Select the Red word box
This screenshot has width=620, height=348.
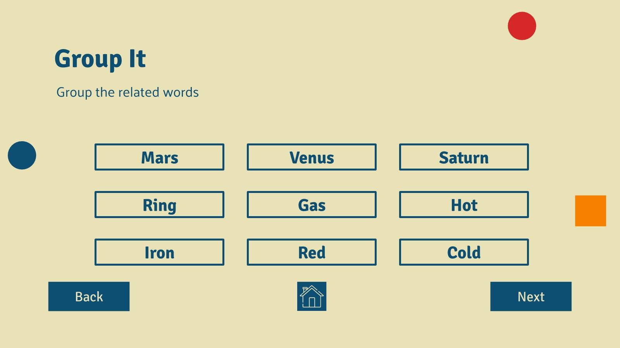click(312, 252)
